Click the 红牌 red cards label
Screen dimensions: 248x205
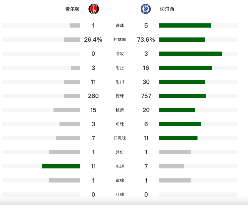[120, 195]
